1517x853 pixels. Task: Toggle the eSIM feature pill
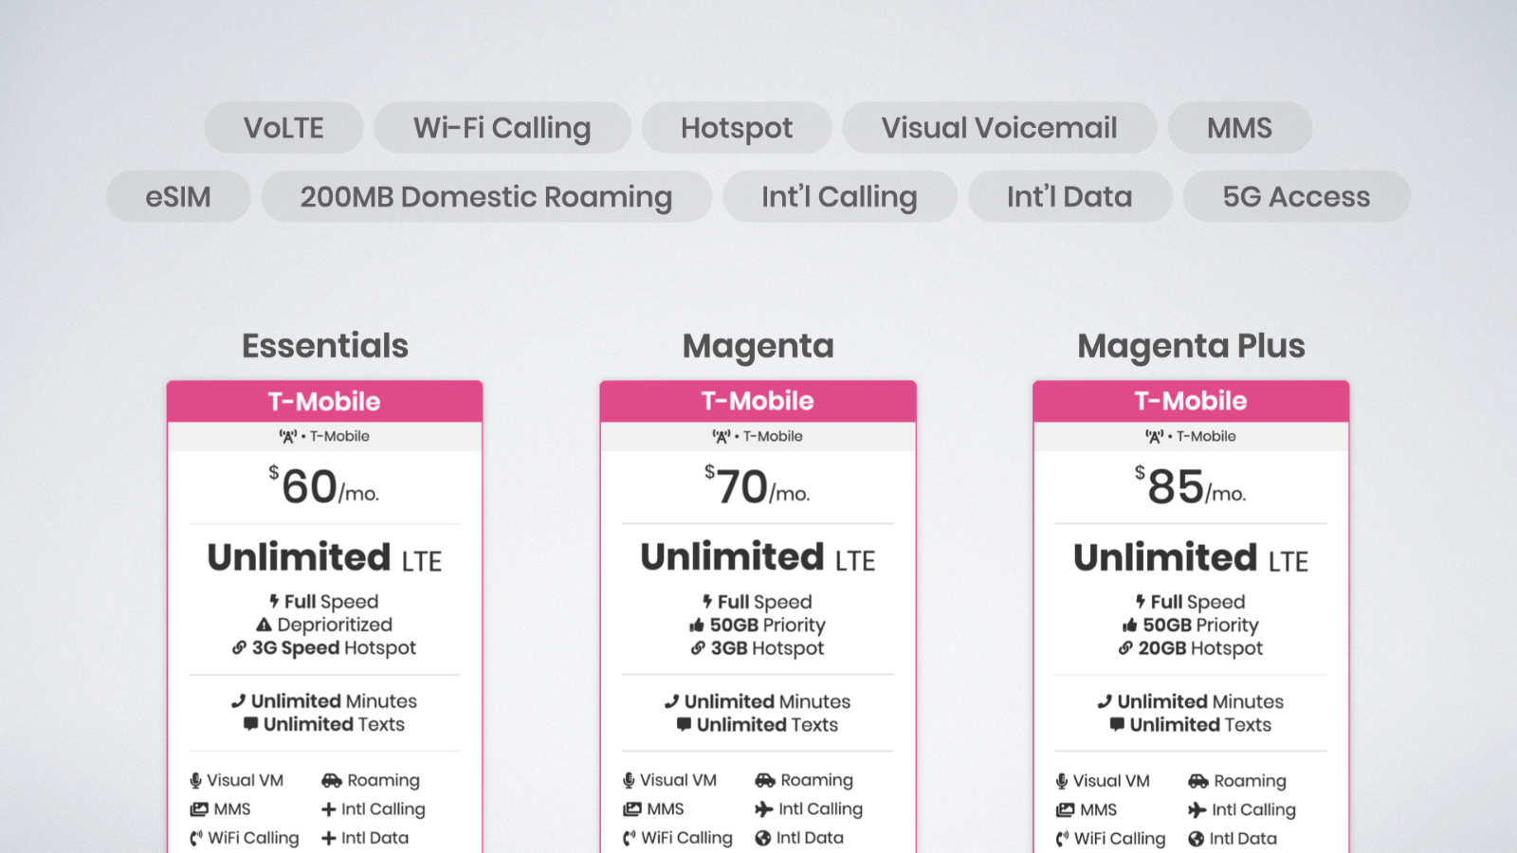point(178,196)
